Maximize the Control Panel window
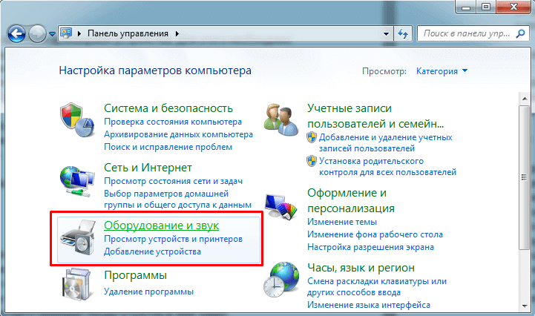 tap(486, 7)
